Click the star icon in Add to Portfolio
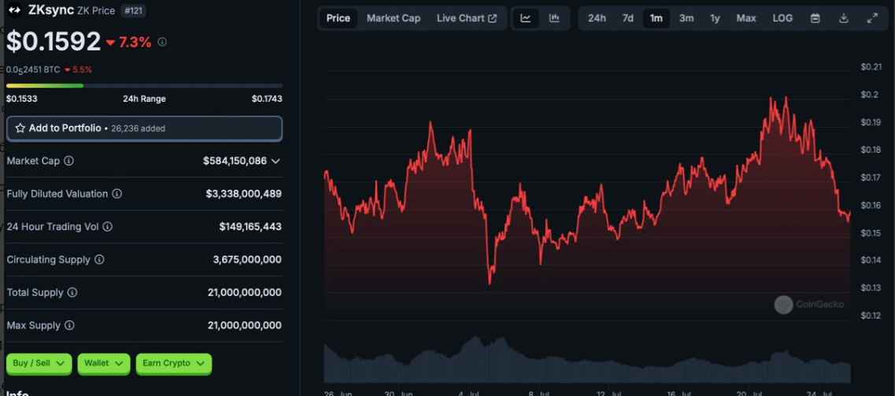Screen dimensions: 895x396 (20, 128)
